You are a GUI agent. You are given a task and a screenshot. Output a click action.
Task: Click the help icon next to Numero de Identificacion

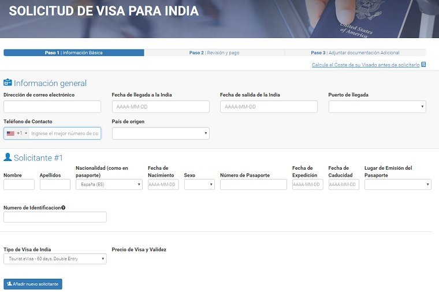(64, 208)
